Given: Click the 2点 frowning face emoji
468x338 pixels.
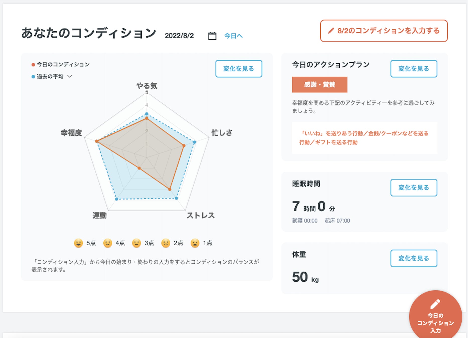Looking at the screenshot, I should point(166,243).
